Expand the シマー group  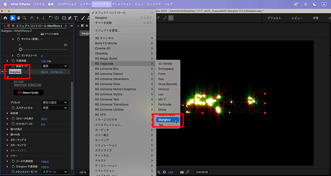7,156
